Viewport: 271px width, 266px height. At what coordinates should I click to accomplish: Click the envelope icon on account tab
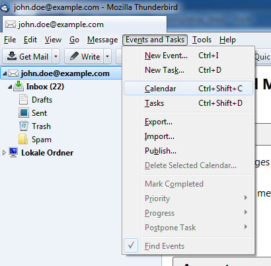pyautogui.click(x=11, y=24)
